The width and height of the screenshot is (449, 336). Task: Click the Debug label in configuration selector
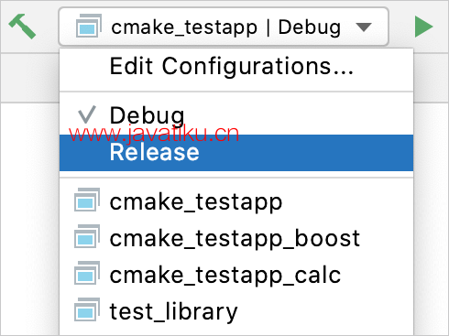pos(310,27)
